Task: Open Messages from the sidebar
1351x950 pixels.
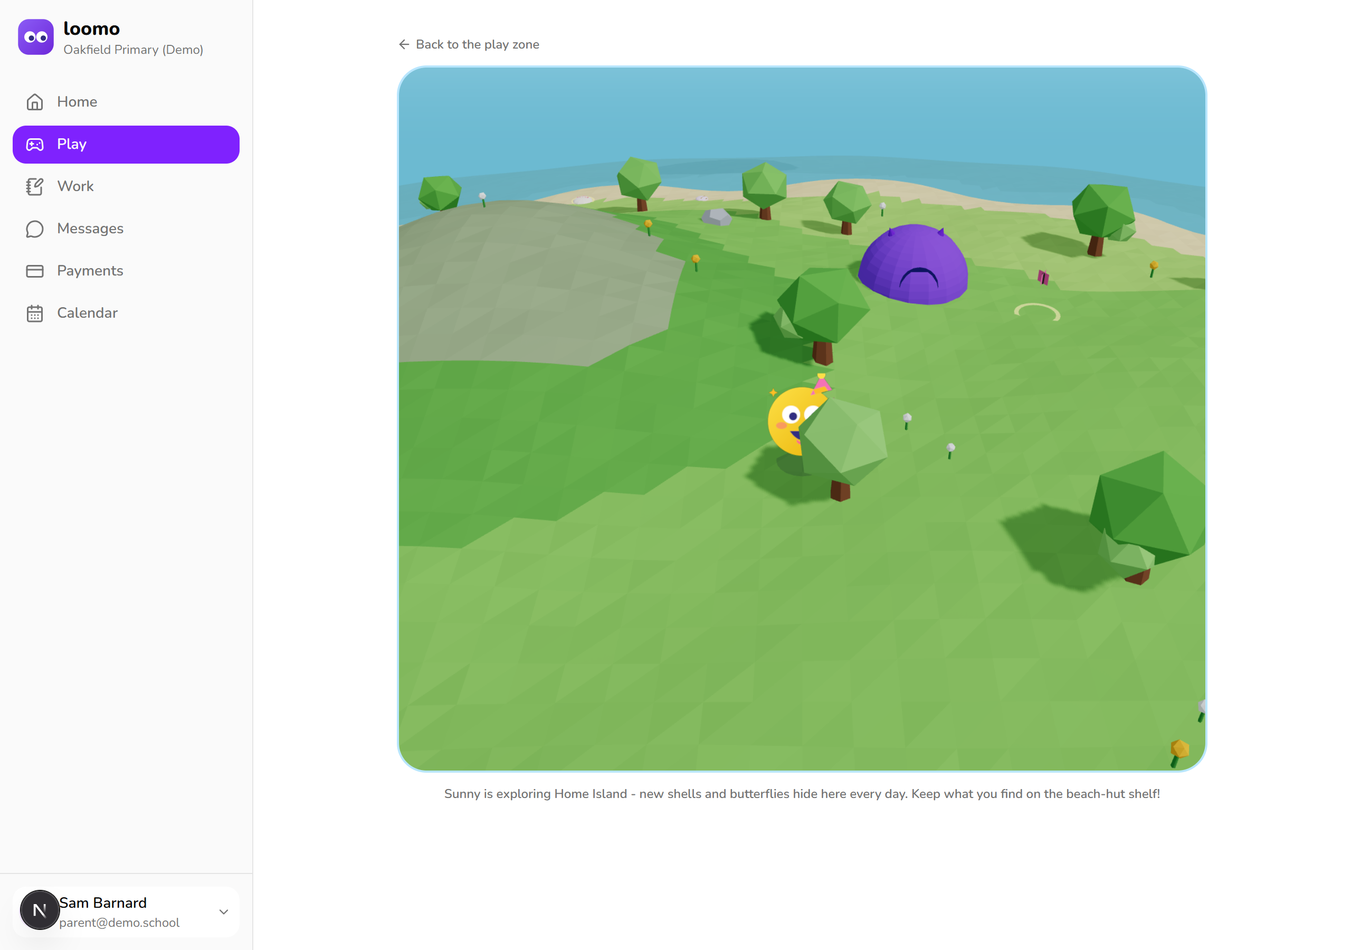Action: (x=126, y=229)
